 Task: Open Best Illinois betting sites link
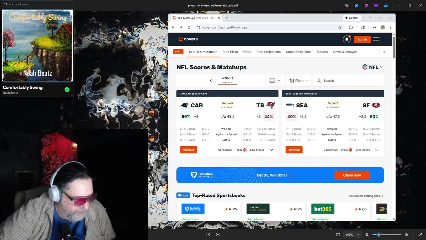[366, 196]
